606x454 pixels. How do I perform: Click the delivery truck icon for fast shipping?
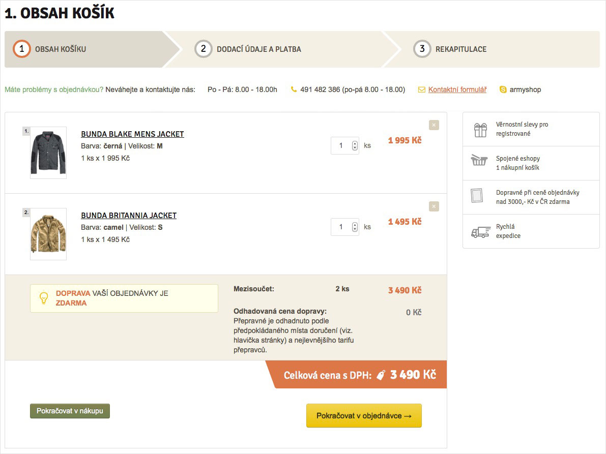(480, 232)
